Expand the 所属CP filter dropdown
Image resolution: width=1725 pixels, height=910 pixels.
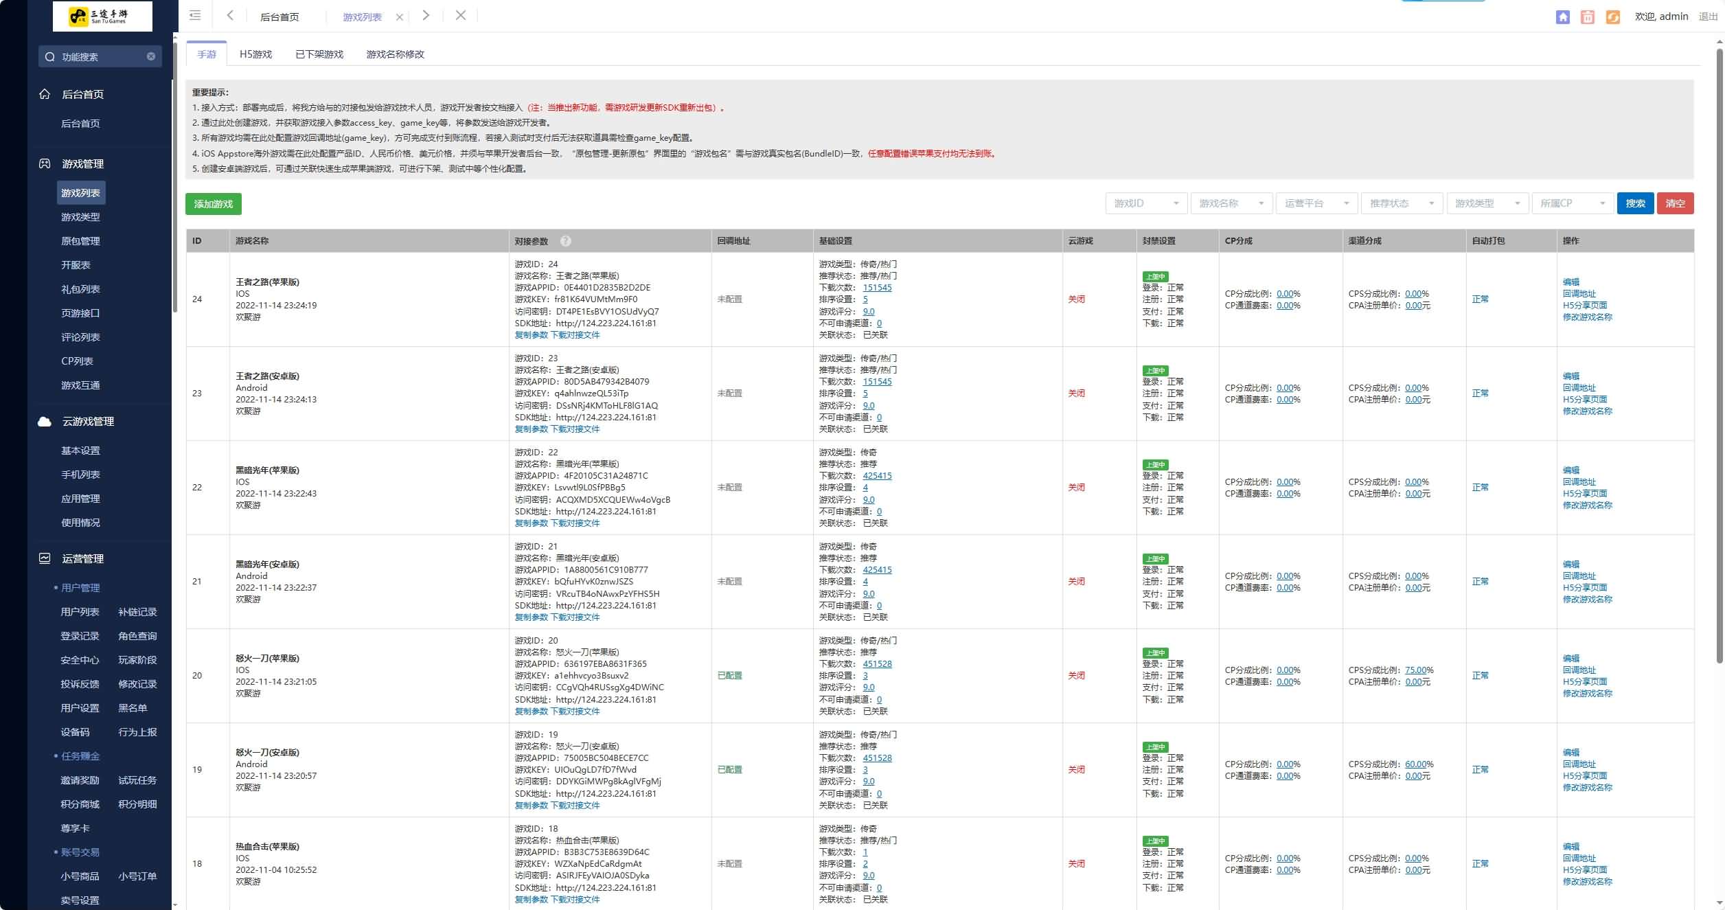point(1571,203)
